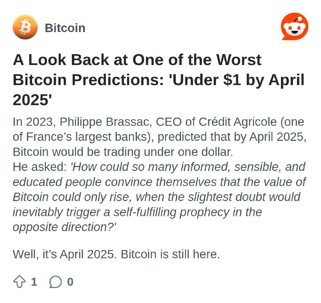Click 'Bitcoin would be trading under one dollar'

[123, 152]
